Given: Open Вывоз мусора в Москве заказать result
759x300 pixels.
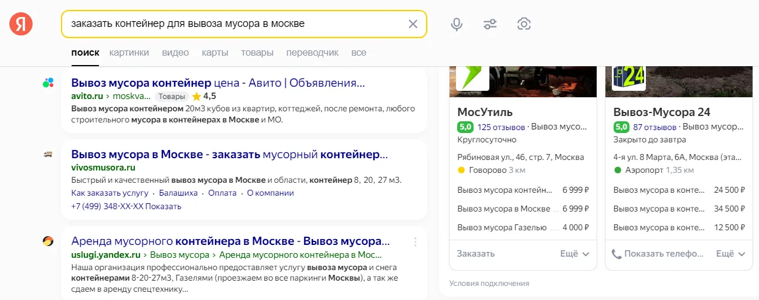Looking at the screenshot, I should (x=230, y=155).
